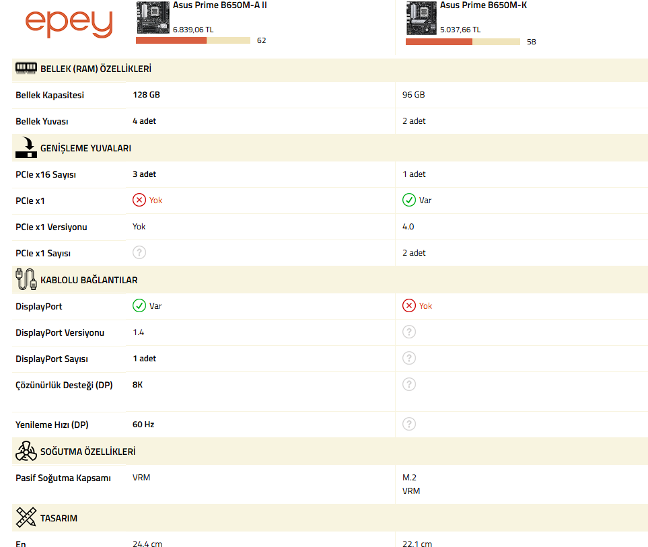This screenshot has width=648, height=547.
Task: Click the question mark in Yenileme Hızı row
Action: (409, 424)
